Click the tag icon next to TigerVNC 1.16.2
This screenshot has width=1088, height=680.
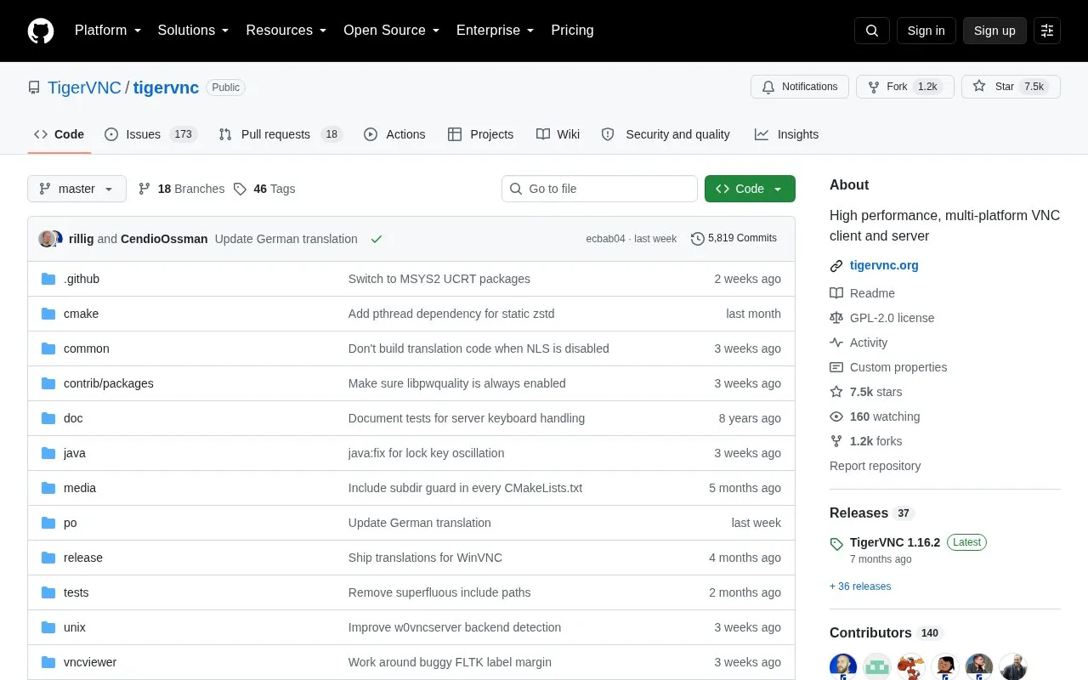(x=836, y=544)
